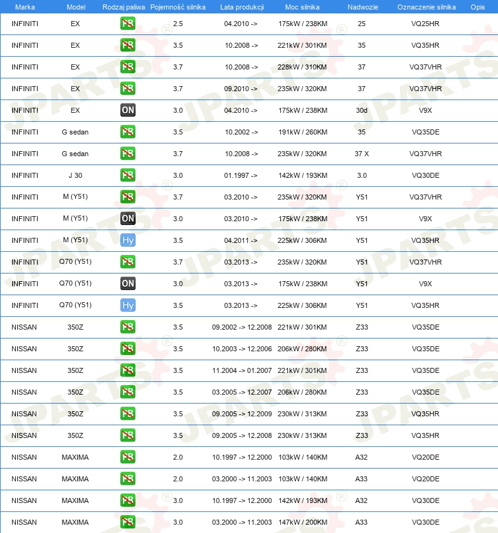Select engine code VQ20DE in A33 row
The height and width of the screenshot is (533, 498).
425,479
